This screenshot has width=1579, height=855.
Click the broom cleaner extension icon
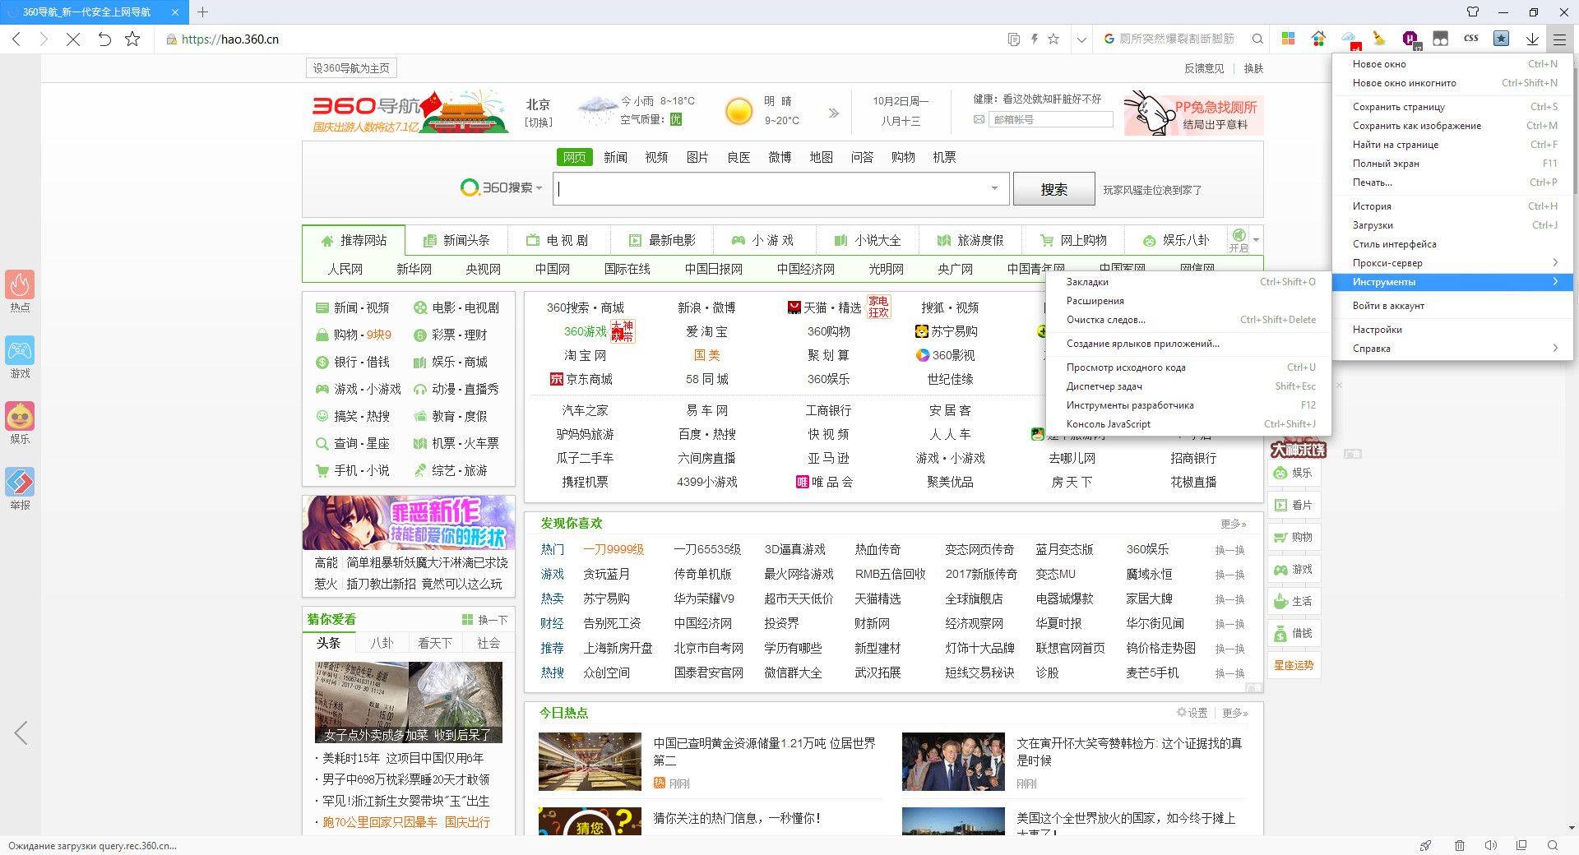coord(1379,39)
